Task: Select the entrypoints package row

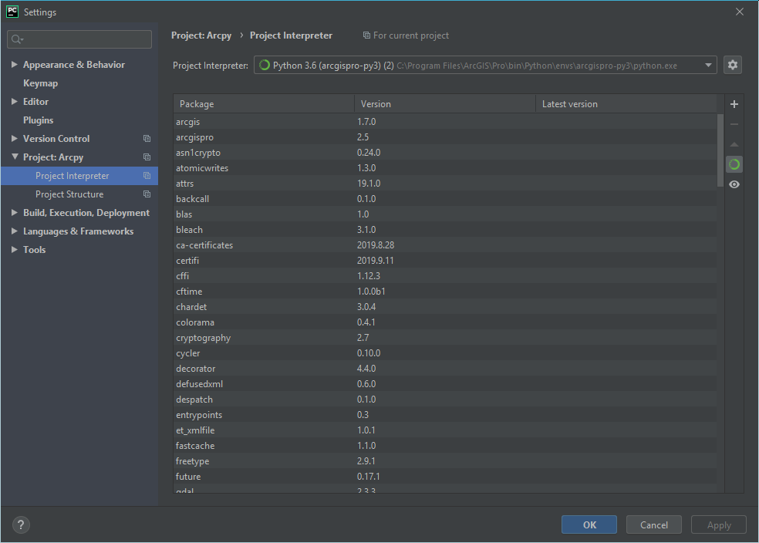Action: pyautogui.click(x=445, y=415)
